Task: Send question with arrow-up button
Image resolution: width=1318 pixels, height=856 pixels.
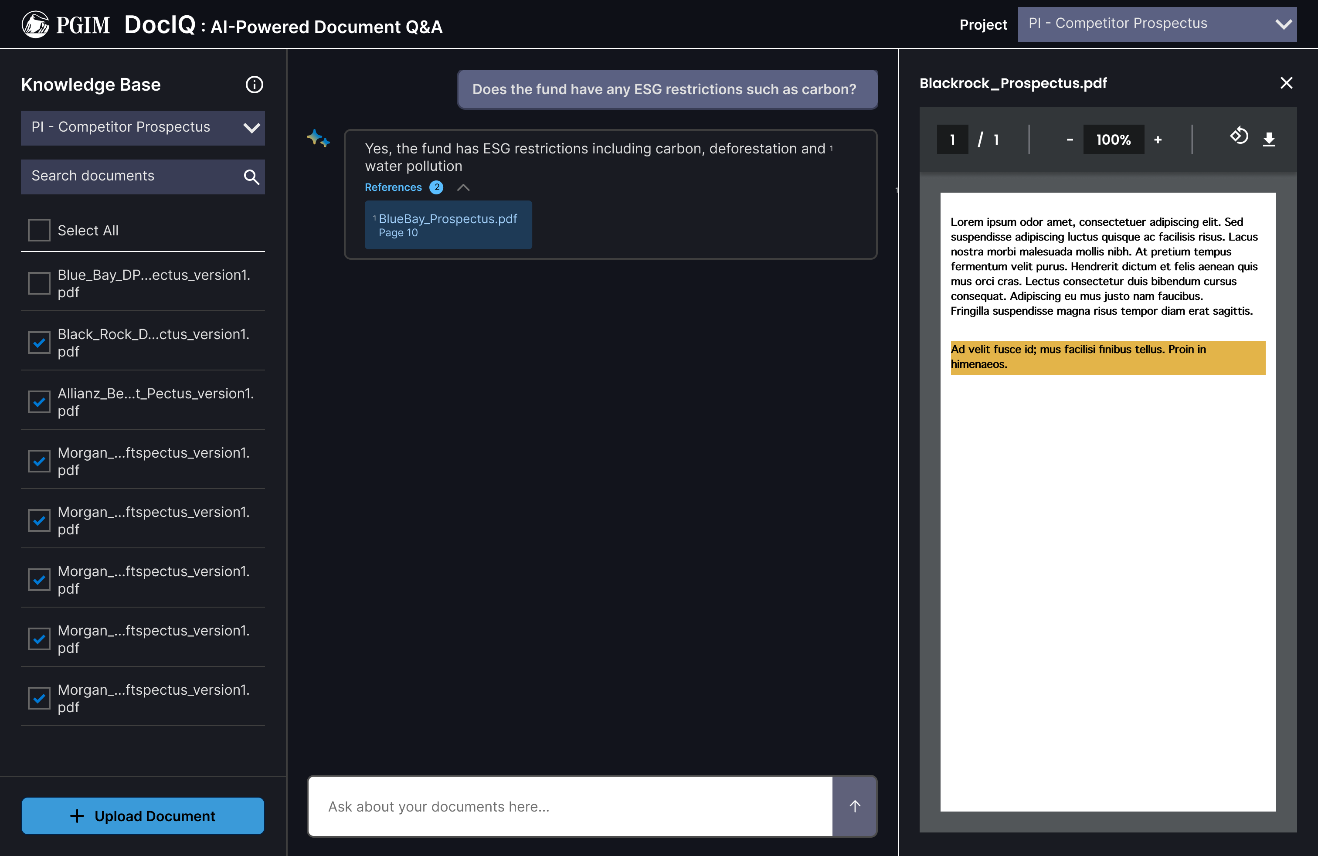Action: 855,806
